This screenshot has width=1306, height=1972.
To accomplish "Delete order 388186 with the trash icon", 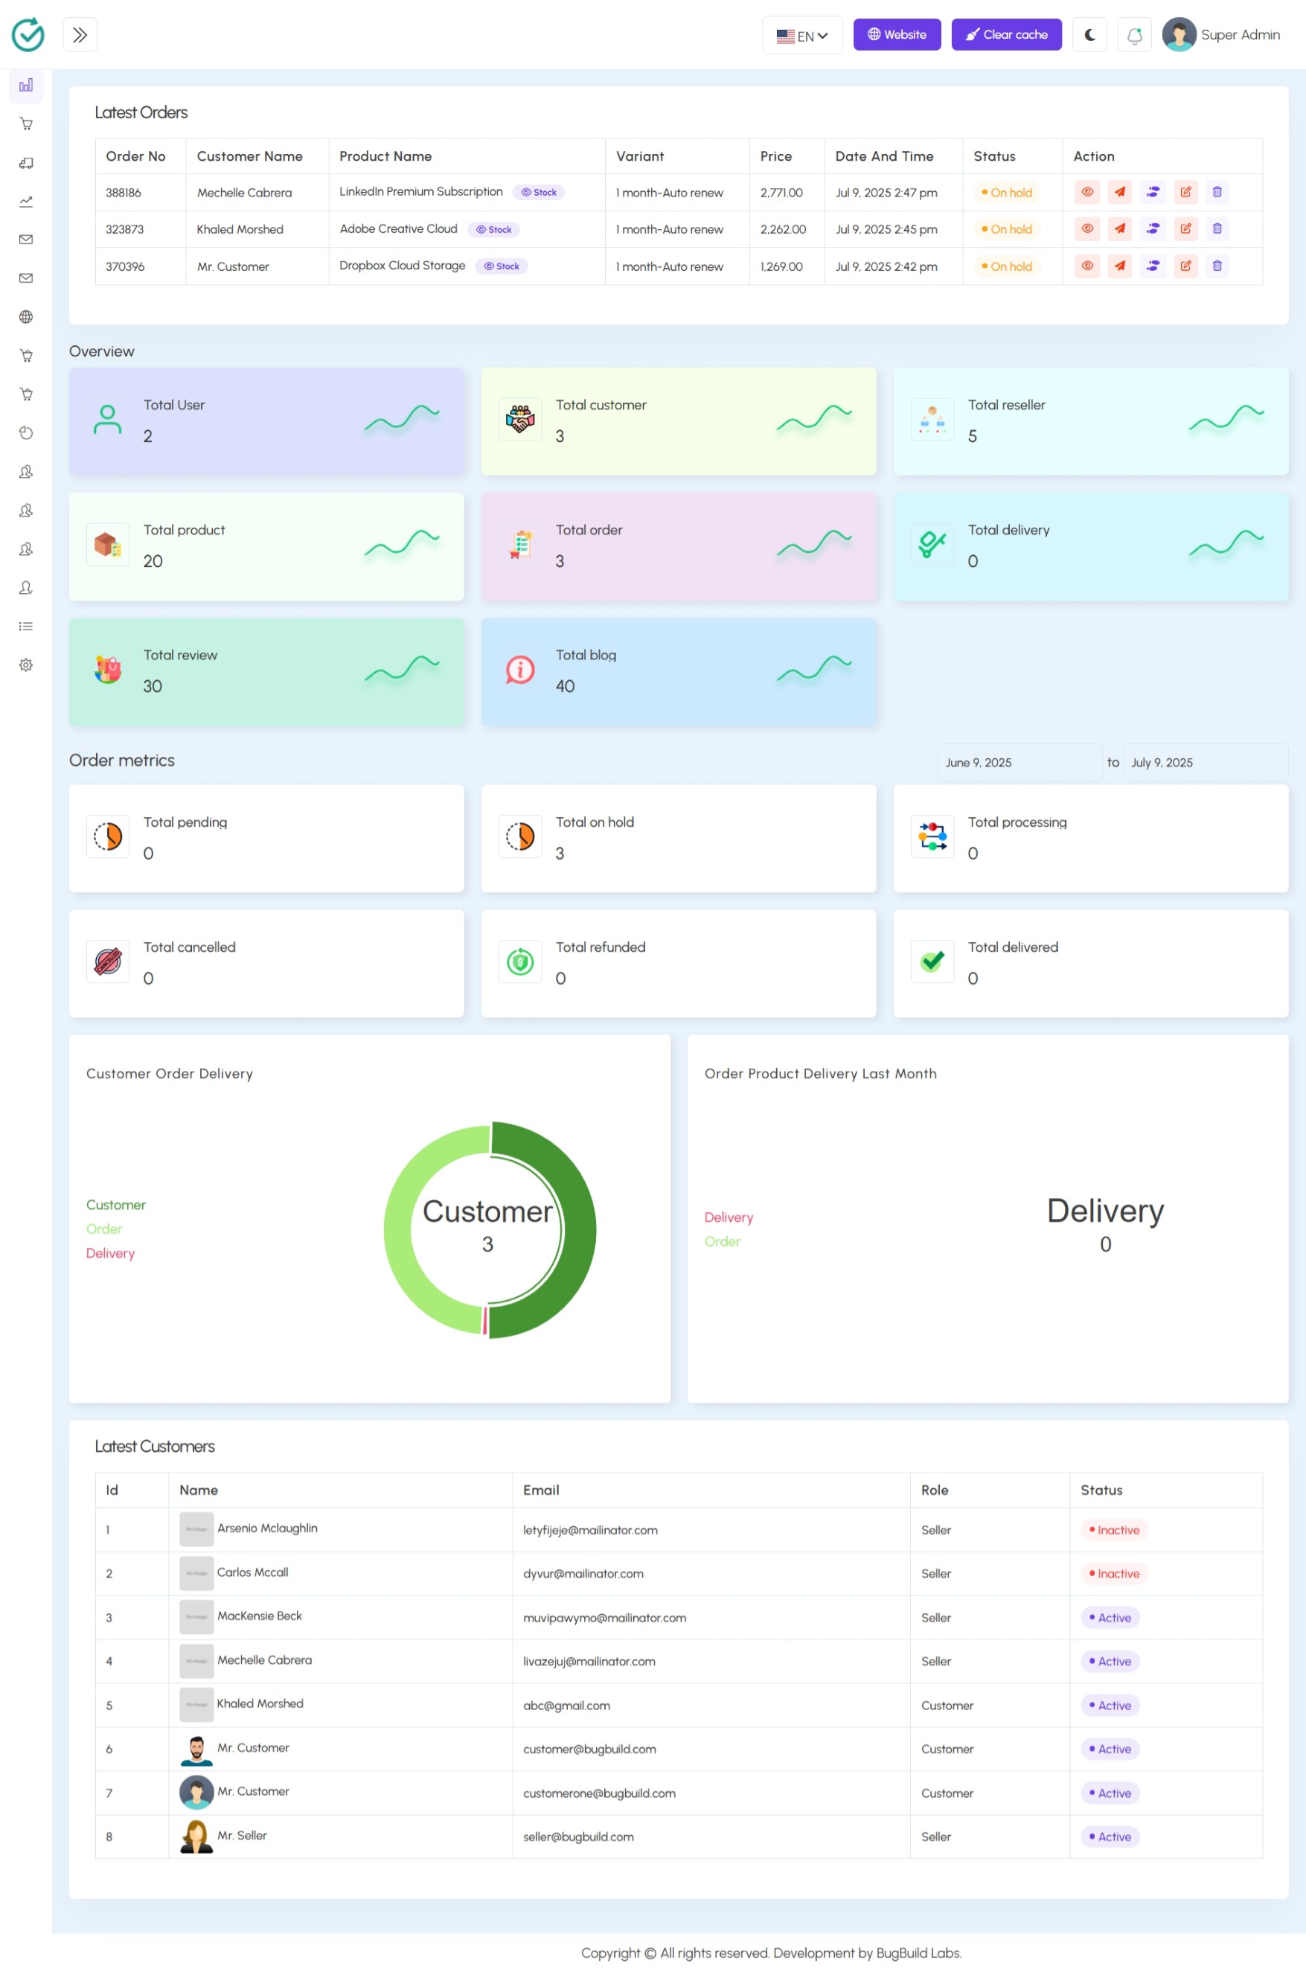I will pos(1217,193).
